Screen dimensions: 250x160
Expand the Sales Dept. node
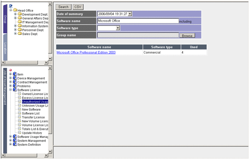click(x=15, y=33)
